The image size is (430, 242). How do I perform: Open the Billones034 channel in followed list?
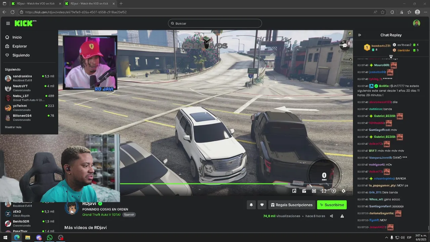point(29,117)
